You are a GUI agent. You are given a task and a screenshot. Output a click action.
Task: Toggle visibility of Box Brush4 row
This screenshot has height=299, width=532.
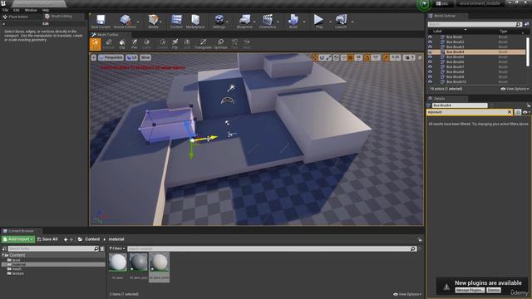(x=430, y=51)
